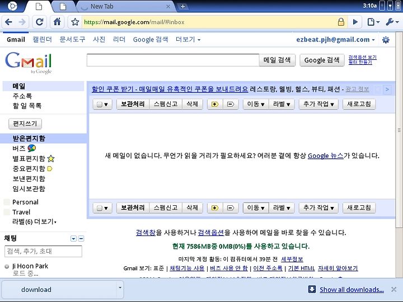Click the chat search box
This screenshot has height=302, width=403.
point(43,251)
